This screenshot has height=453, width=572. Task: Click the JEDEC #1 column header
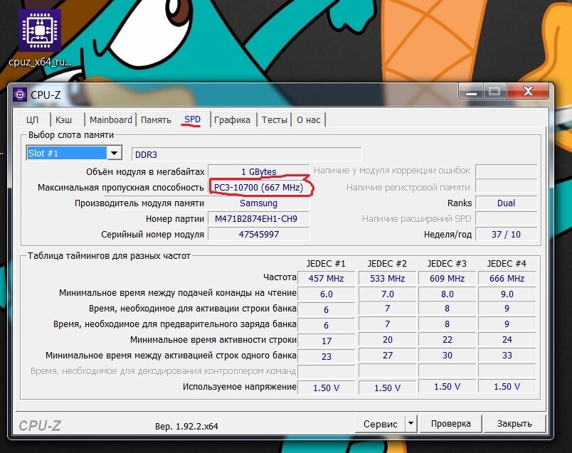coord(326,263)
